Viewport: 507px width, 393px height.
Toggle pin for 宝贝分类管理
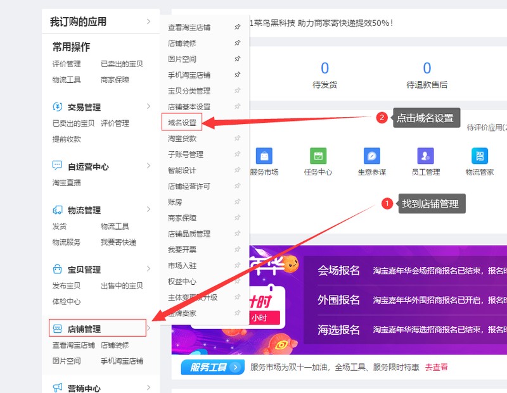pyautogui.click(x=238, y=90)
